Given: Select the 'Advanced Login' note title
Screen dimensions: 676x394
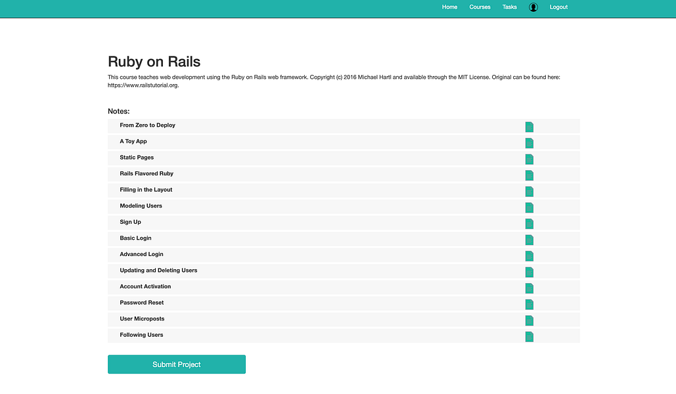Looking at the screenshot, I should [141, 254].
